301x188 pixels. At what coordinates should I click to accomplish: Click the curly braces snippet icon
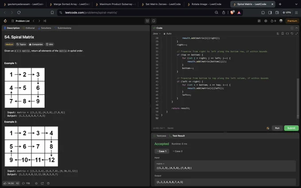coord(287,34)
